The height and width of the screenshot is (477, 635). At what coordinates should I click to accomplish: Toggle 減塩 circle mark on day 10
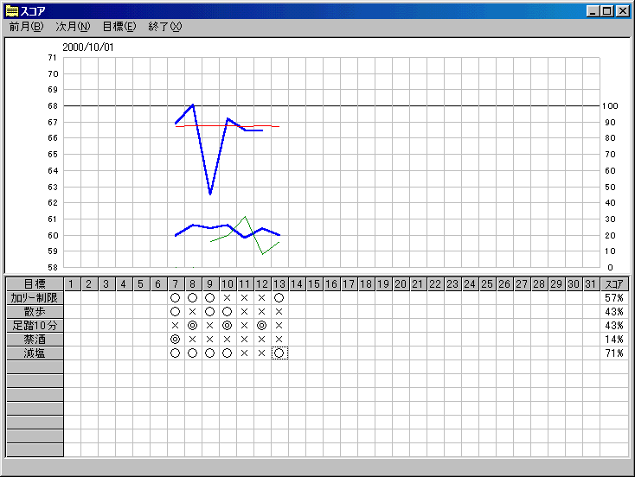[x=228, y=353]
